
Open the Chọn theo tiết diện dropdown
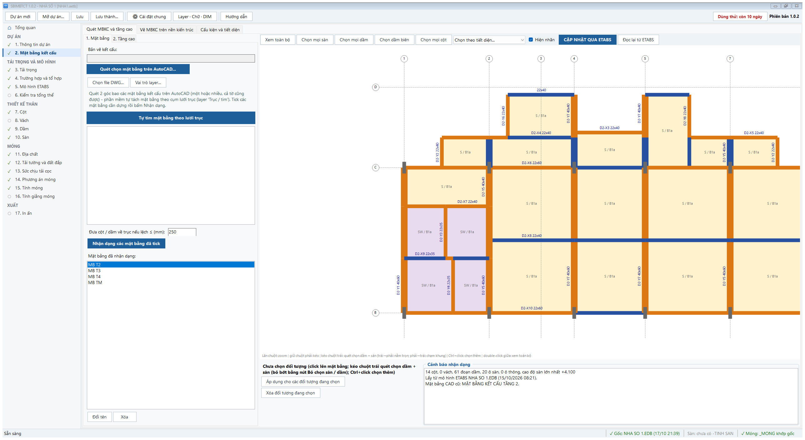(x=489, y=40)
